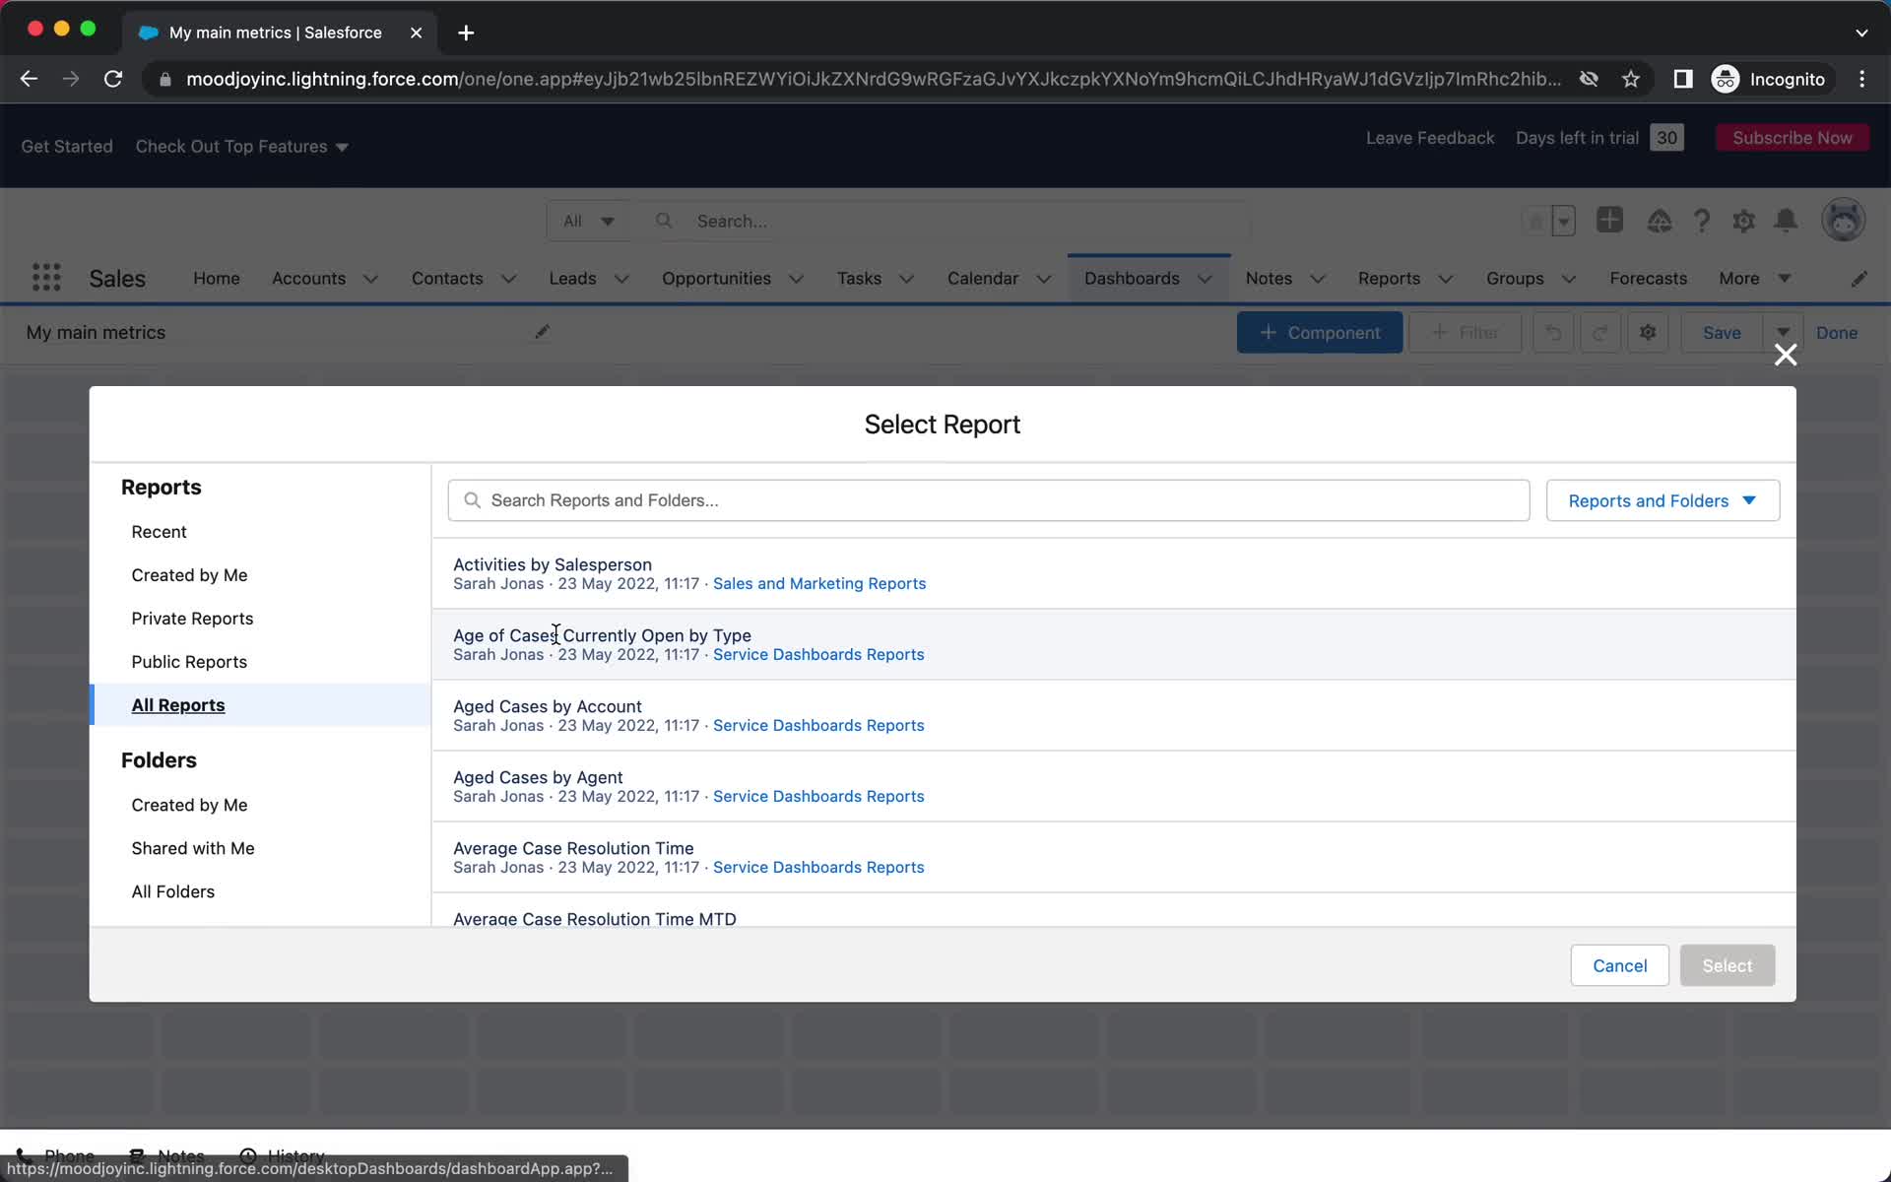Click the Reports menu tab
Viewport: 1891px width, 1182px height.
1389,278
